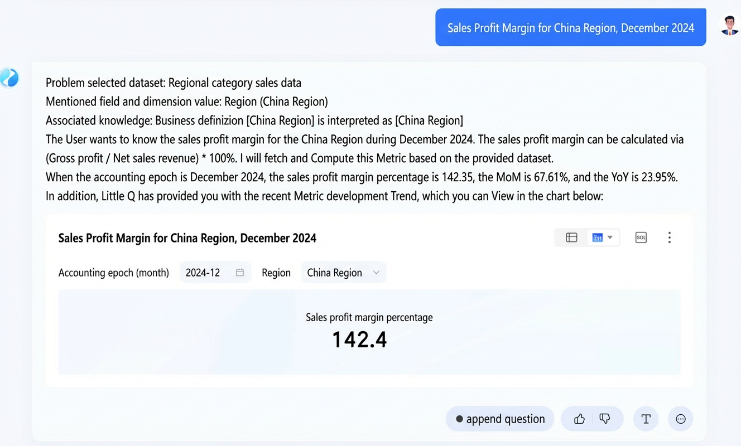Screen dimensions: 741x446
Task: Click the append question button
Action: (x=500, y=419)
